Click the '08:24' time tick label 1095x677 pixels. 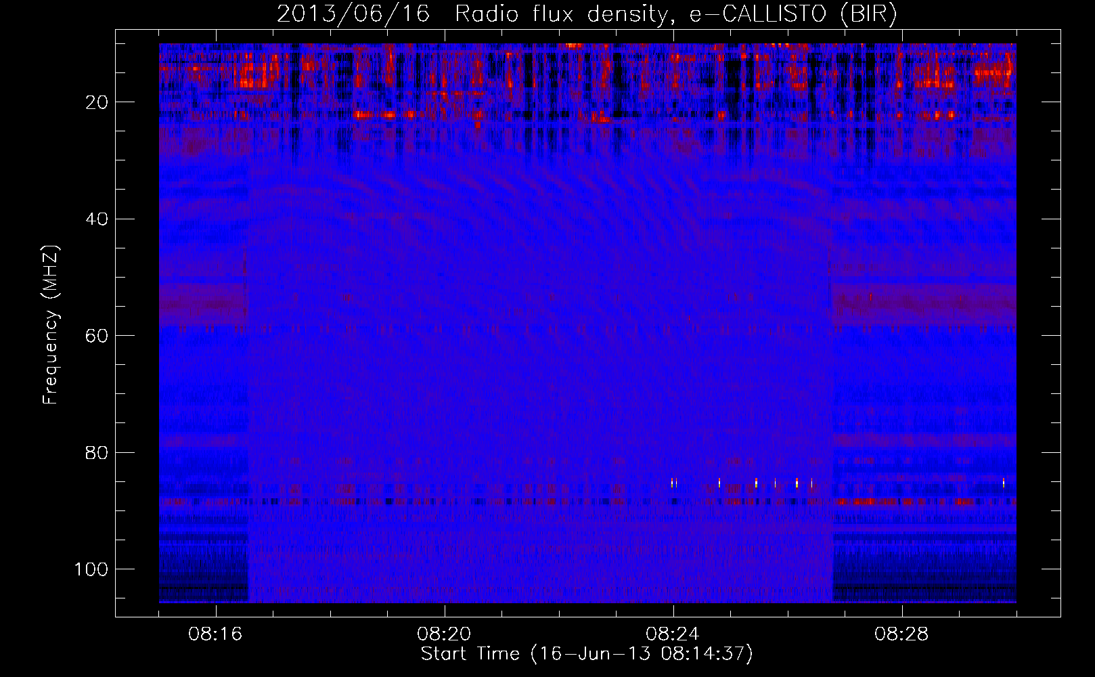(x=673, y=634)
